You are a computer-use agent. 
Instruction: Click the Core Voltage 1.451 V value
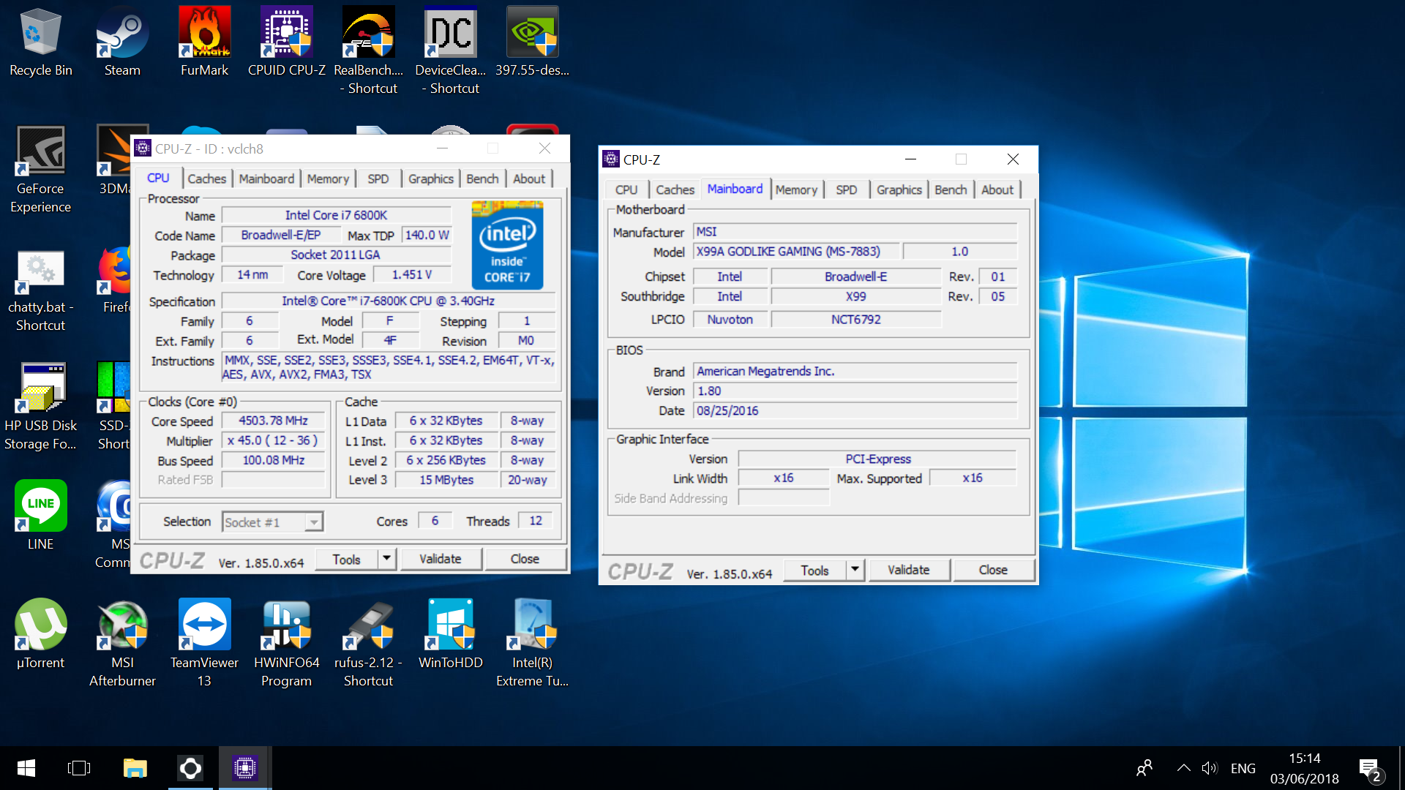click(412, 274)
